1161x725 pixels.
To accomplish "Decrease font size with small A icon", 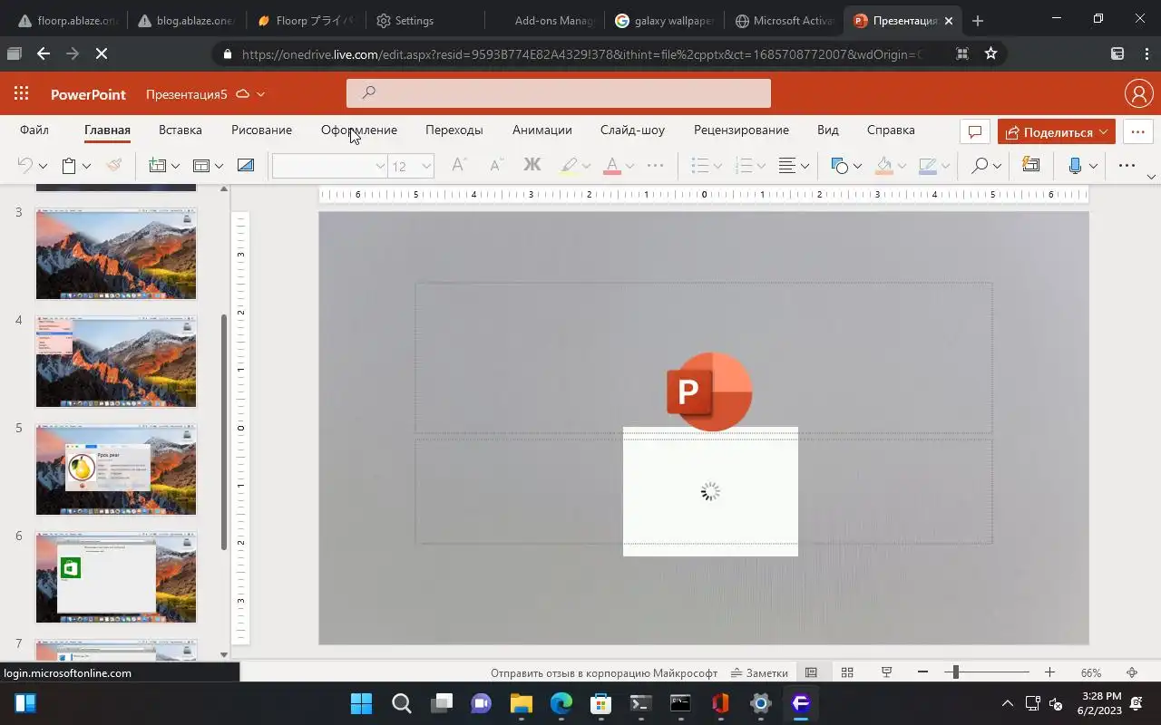I will point(495,165).
